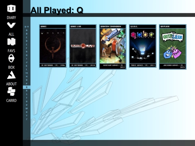The height and width of the screenshot is (146, 195).
Task: Click the All section icon
Action: pyautogui.click(x=11, y=25)
